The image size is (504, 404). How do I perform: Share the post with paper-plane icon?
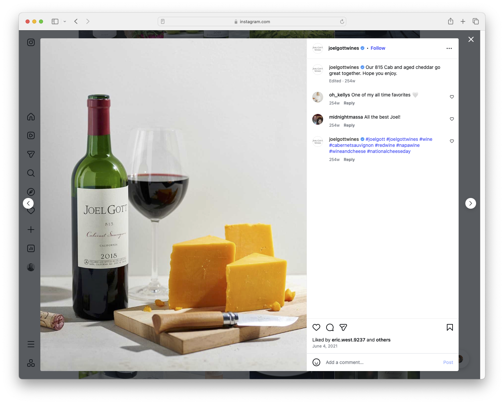click(x=343, y=327)
